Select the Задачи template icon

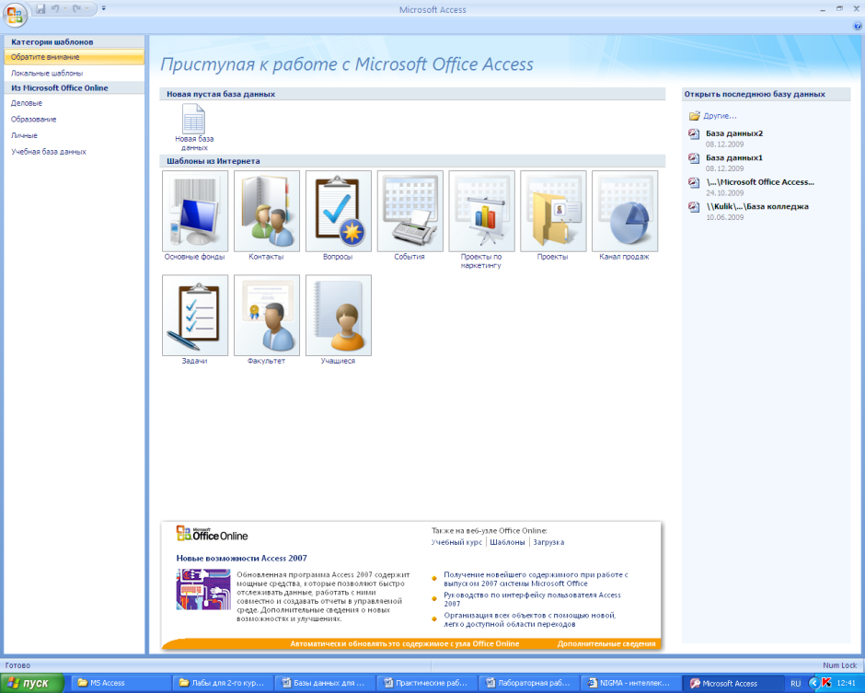195,315
